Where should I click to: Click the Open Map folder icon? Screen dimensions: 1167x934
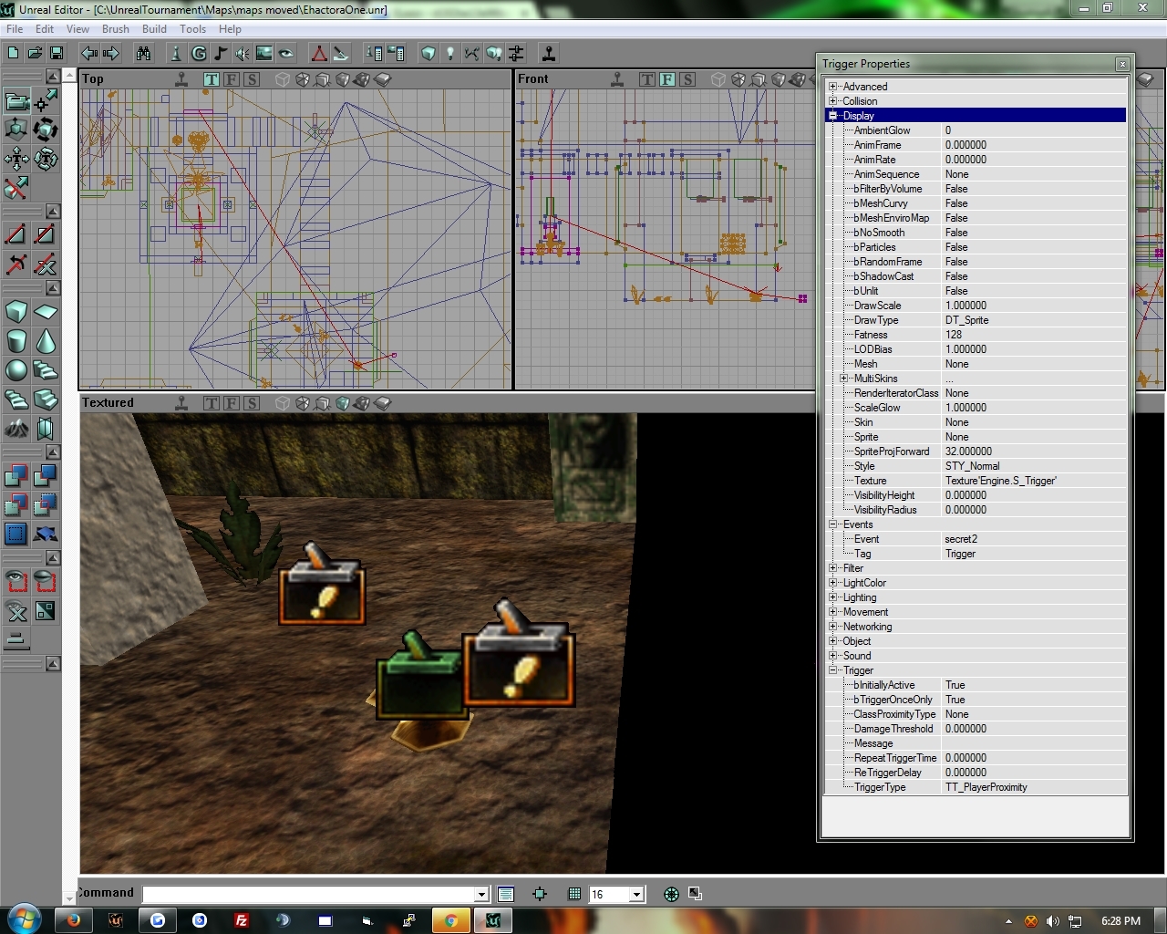(x=35, y=53)
